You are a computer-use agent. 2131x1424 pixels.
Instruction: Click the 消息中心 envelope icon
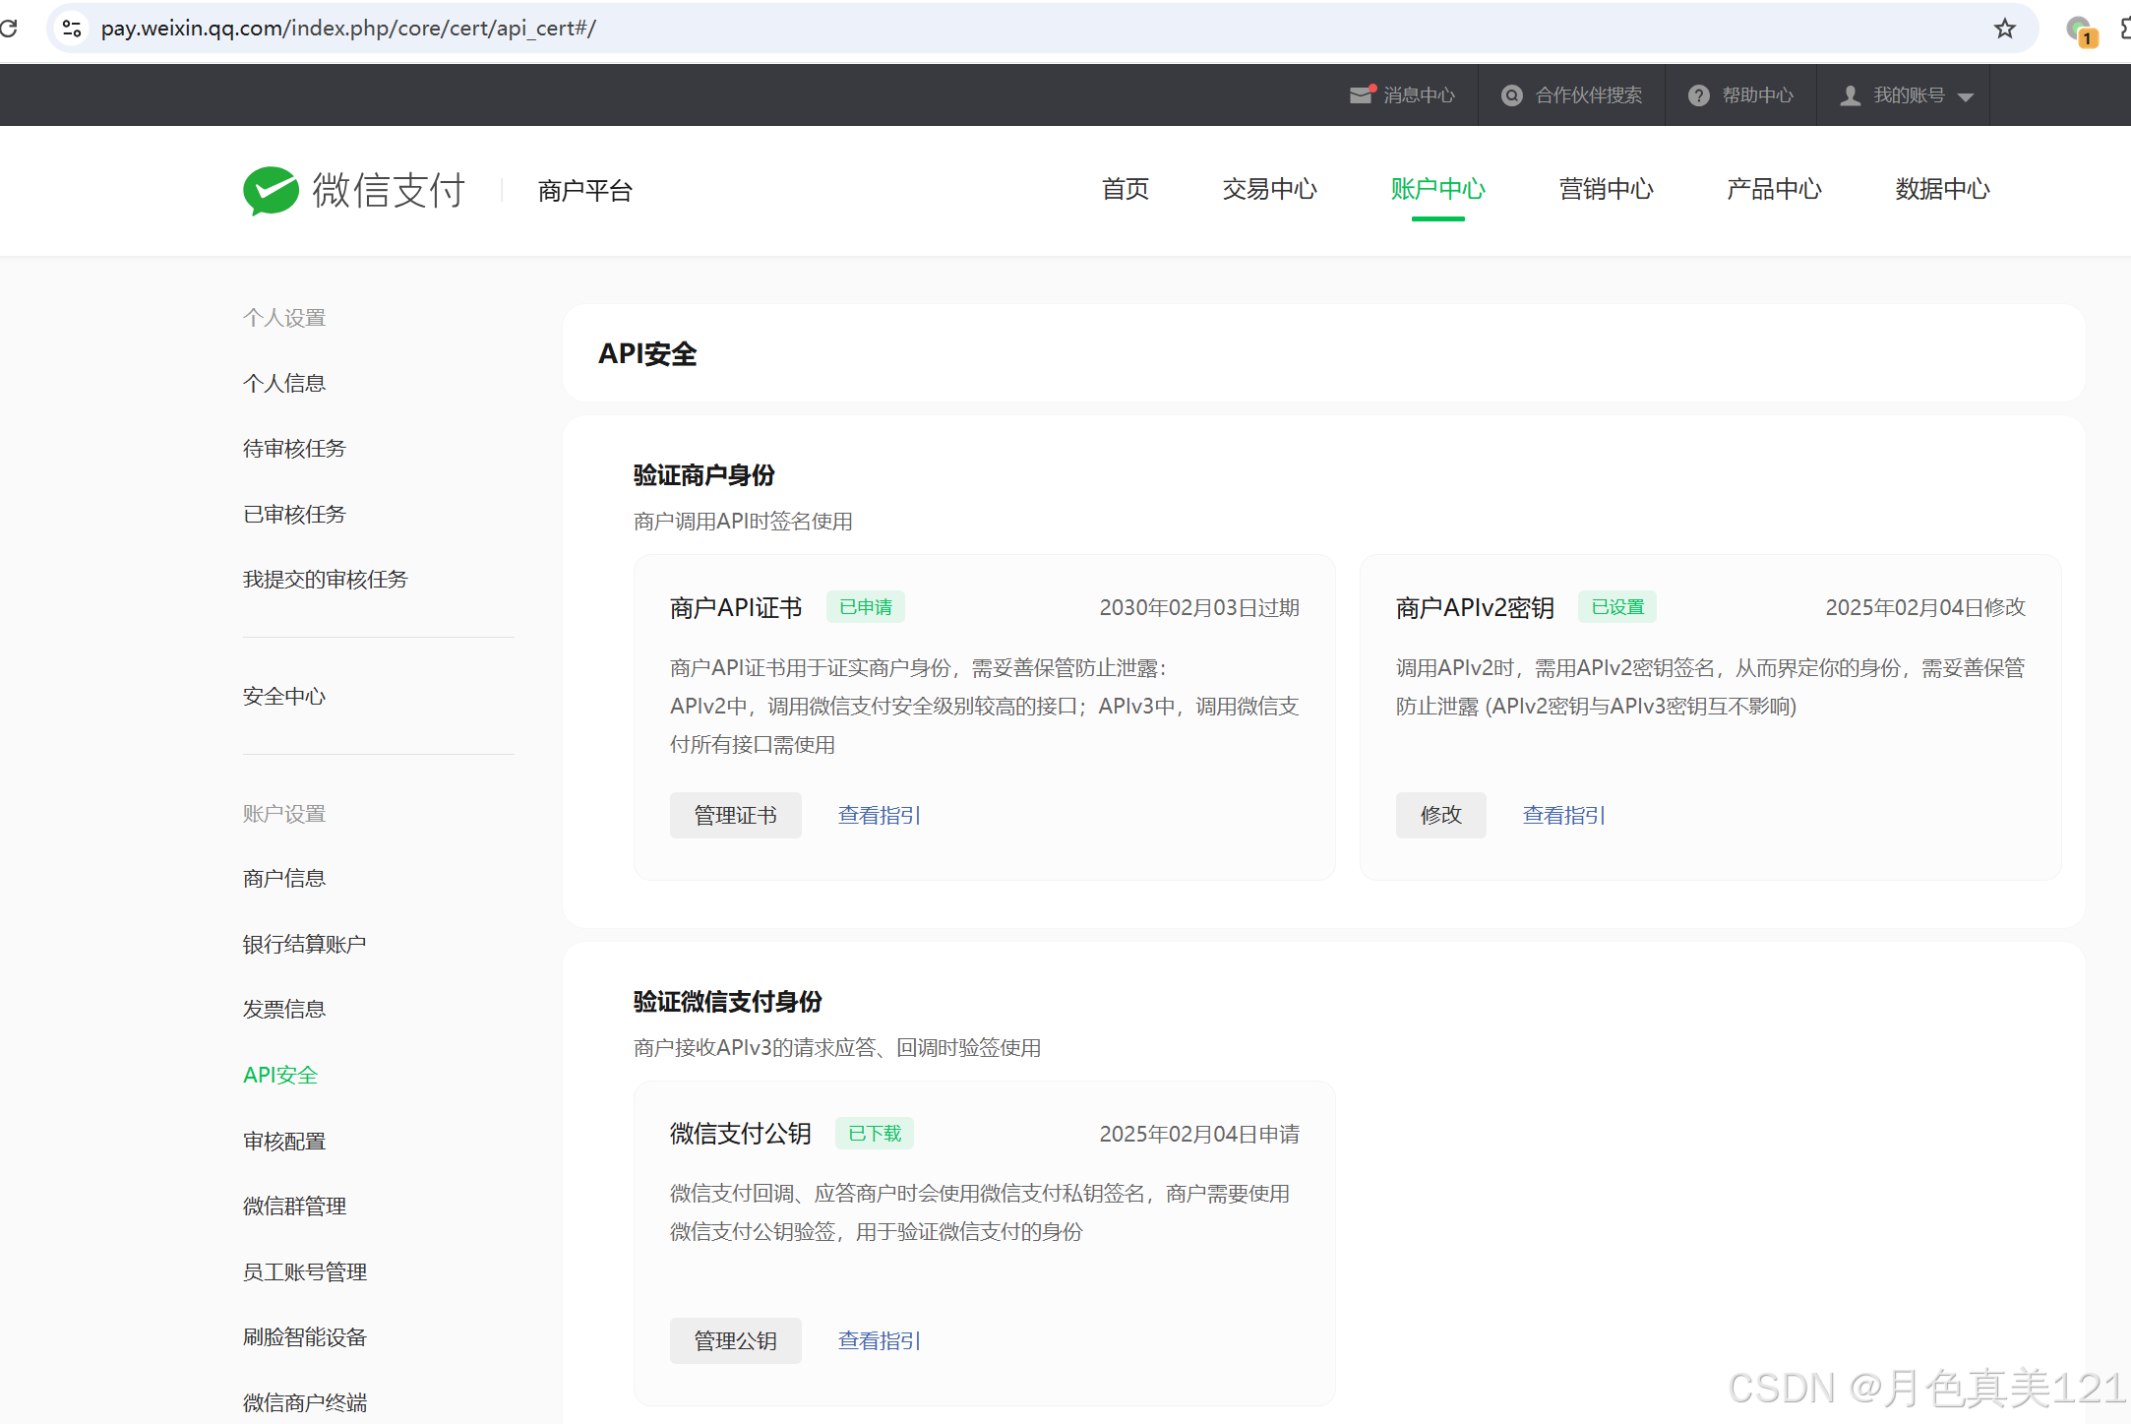[1361, 94]
